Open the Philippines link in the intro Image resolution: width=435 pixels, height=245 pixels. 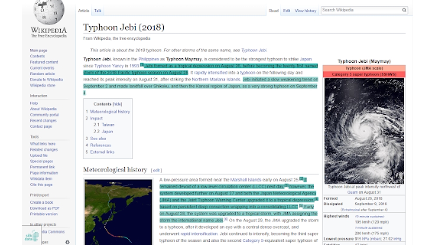coord(148,59)
